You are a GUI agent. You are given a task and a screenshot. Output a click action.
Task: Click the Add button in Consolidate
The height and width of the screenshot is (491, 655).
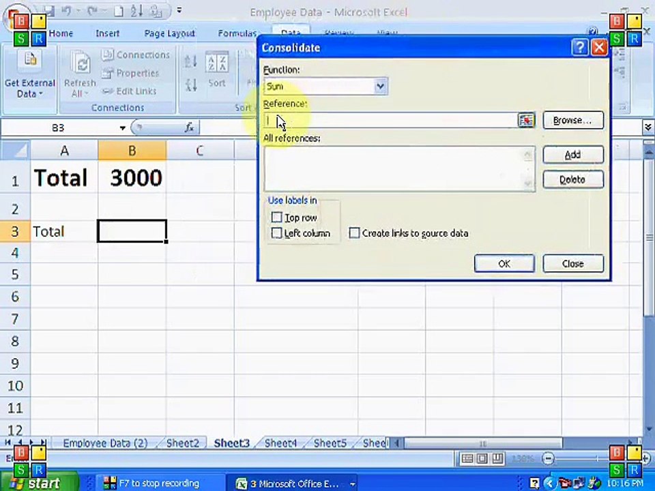point(572,155)
